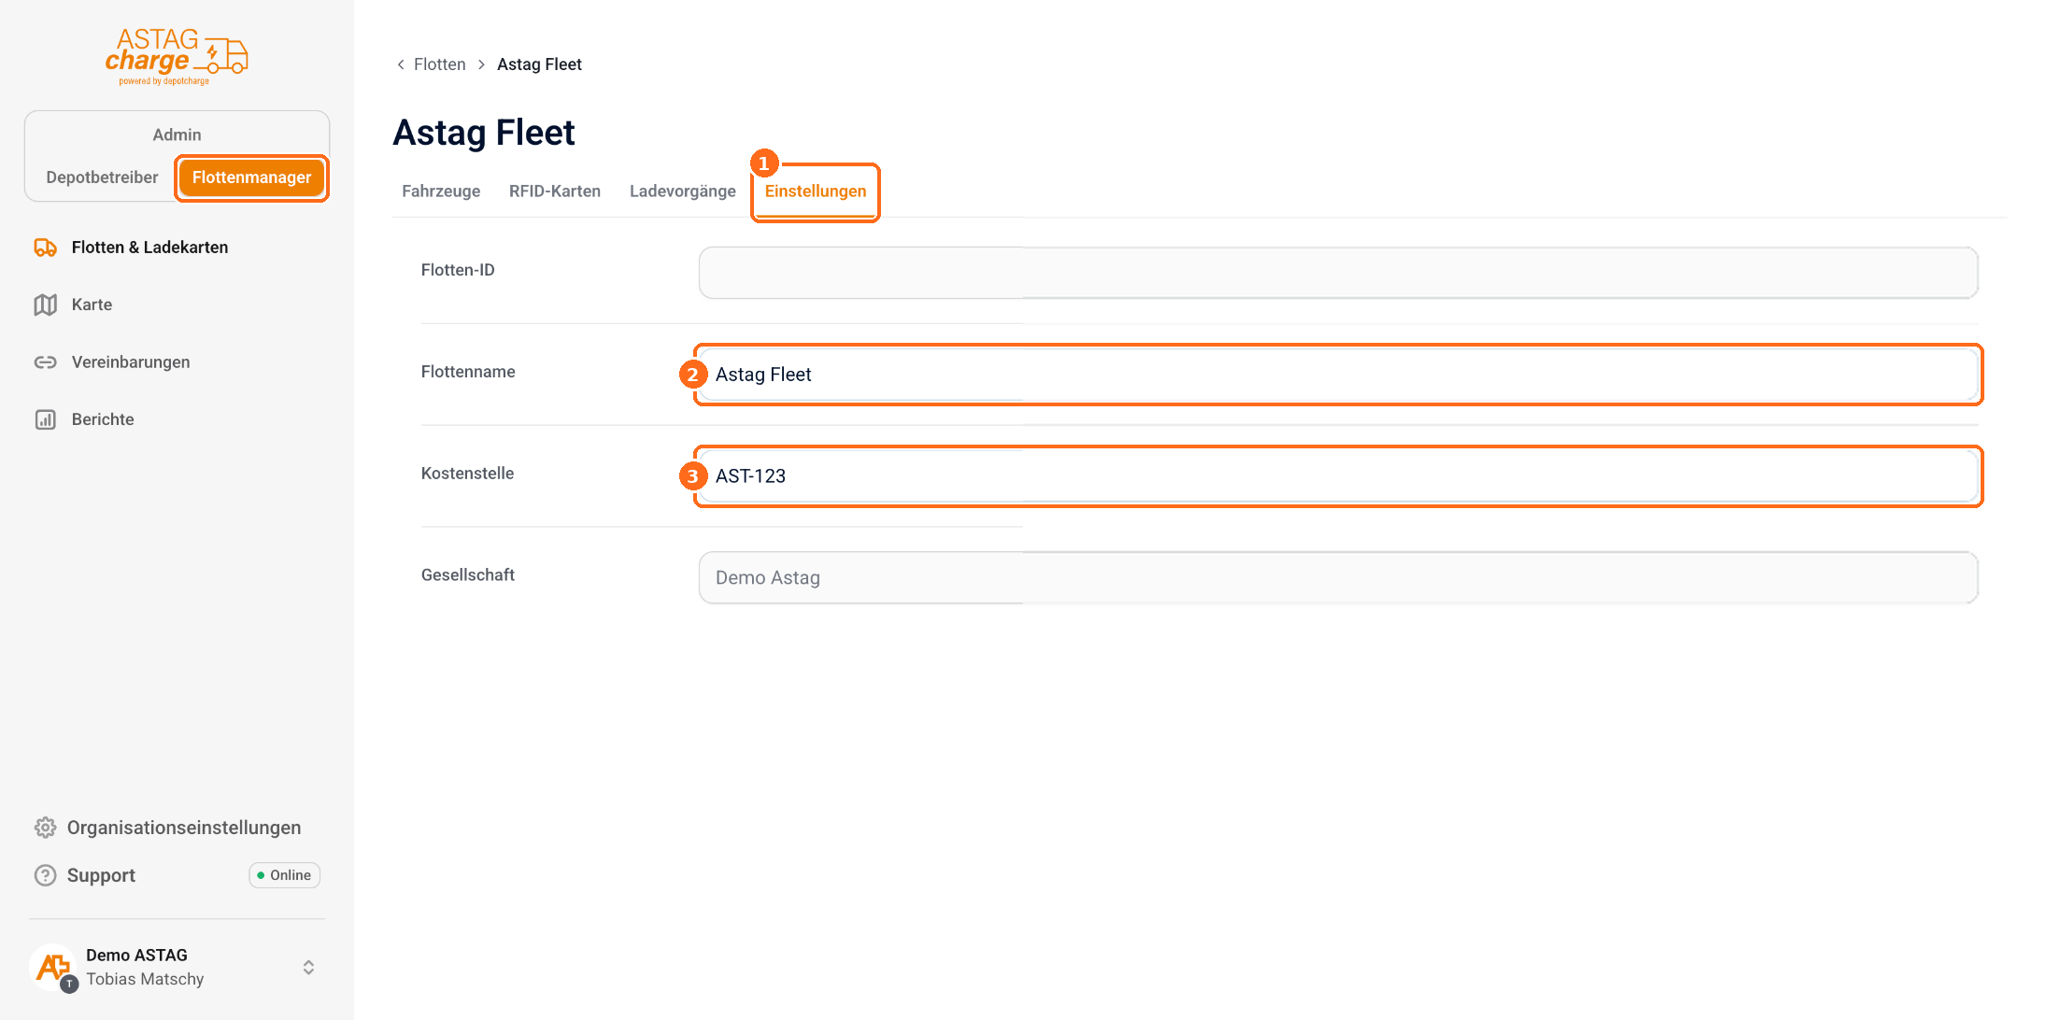Open the RFID-Karten tab
Screen dimensions: 2046x1020
tap(555, 191)
